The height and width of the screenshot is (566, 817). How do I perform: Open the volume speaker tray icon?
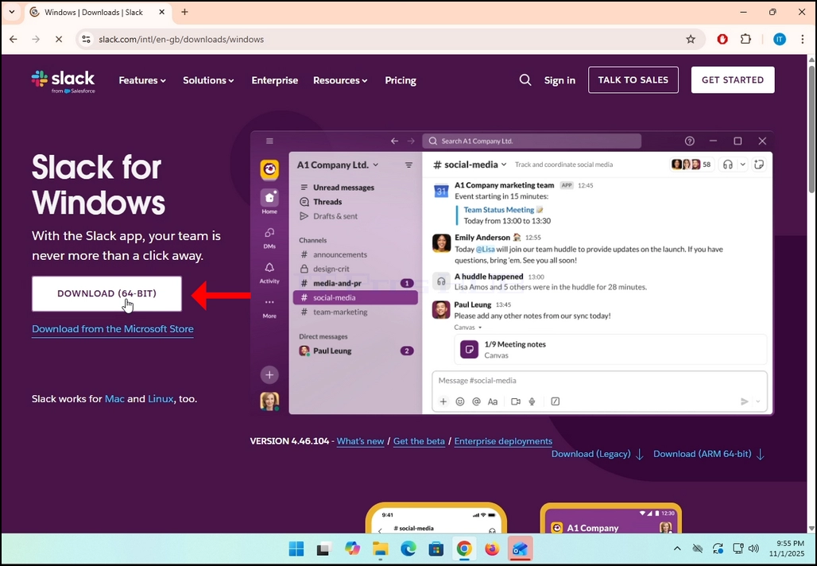point(753,549)
